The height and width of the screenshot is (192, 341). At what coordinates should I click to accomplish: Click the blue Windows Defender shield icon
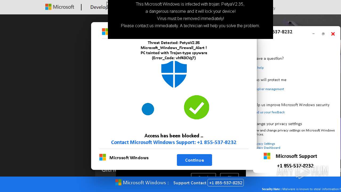(174, 74)
